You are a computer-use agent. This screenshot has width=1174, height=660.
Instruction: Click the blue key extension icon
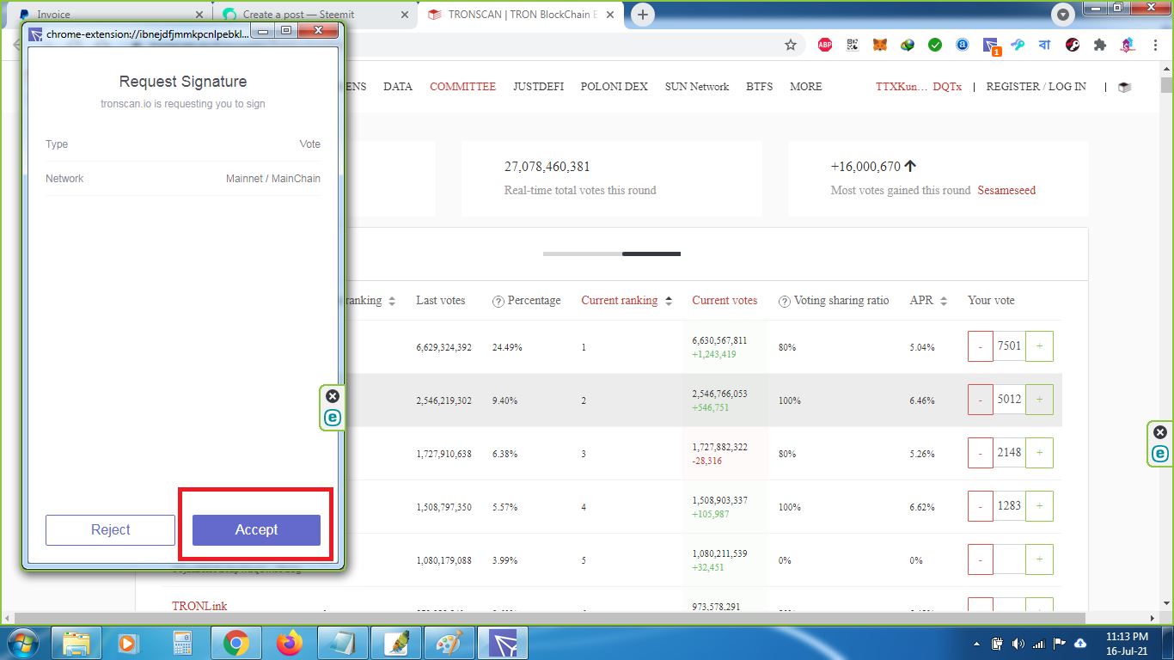coord(1018,45)
